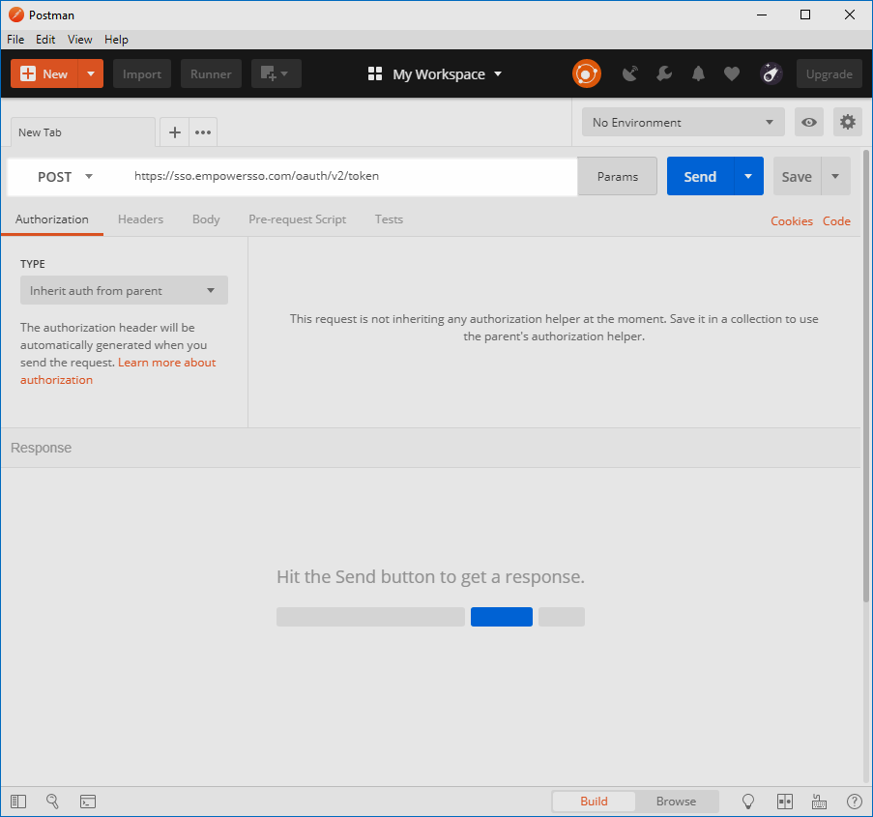The height and width of the screenshot is (817, 873).
Task: Switch to the Headers tab
Action: point(140,219)
